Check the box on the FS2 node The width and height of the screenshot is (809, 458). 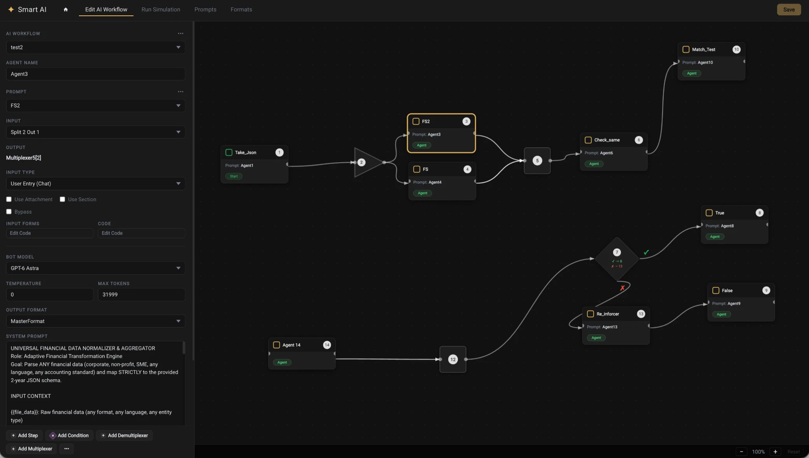(x=416, y=121)
